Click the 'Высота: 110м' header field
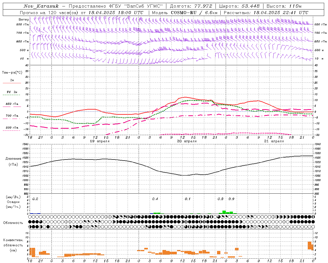 coord(284,6)
